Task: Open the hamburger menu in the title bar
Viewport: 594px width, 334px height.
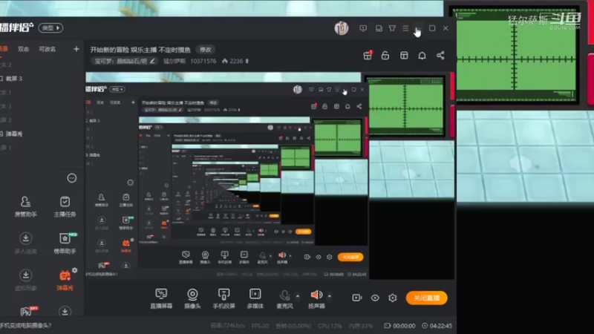Action: (x=405, y=28)
